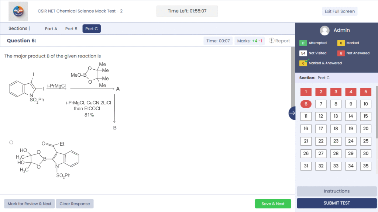Click the mock test logo icon
Viewport: 378px width, 212px height.
point(18,11)
